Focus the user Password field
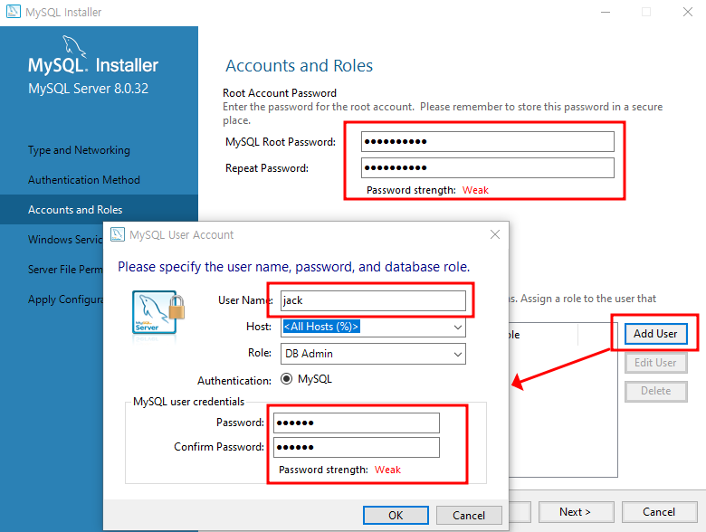The height and width of the screenshot is (532, 706). (357, 423)
